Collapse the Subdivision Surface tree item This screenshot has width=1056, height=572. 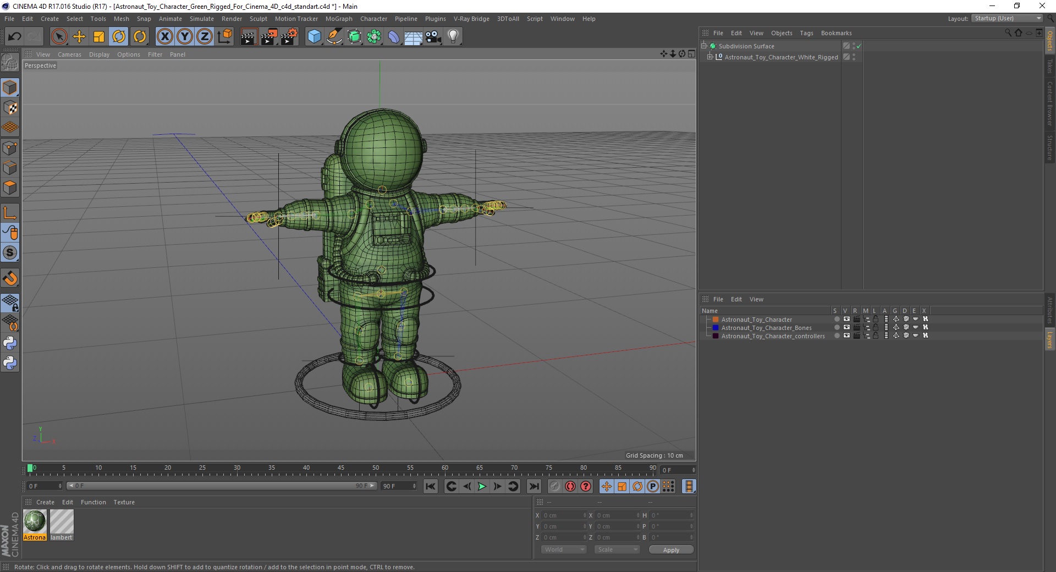[703, 46]
